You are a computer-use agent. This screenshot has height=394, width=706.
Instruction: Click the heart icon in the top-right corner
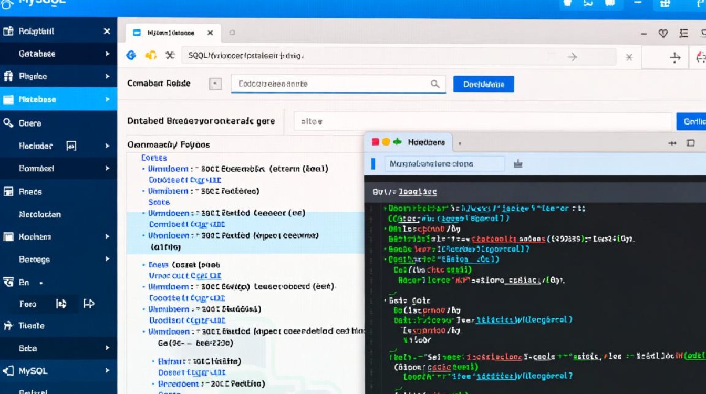pos(663,33)
